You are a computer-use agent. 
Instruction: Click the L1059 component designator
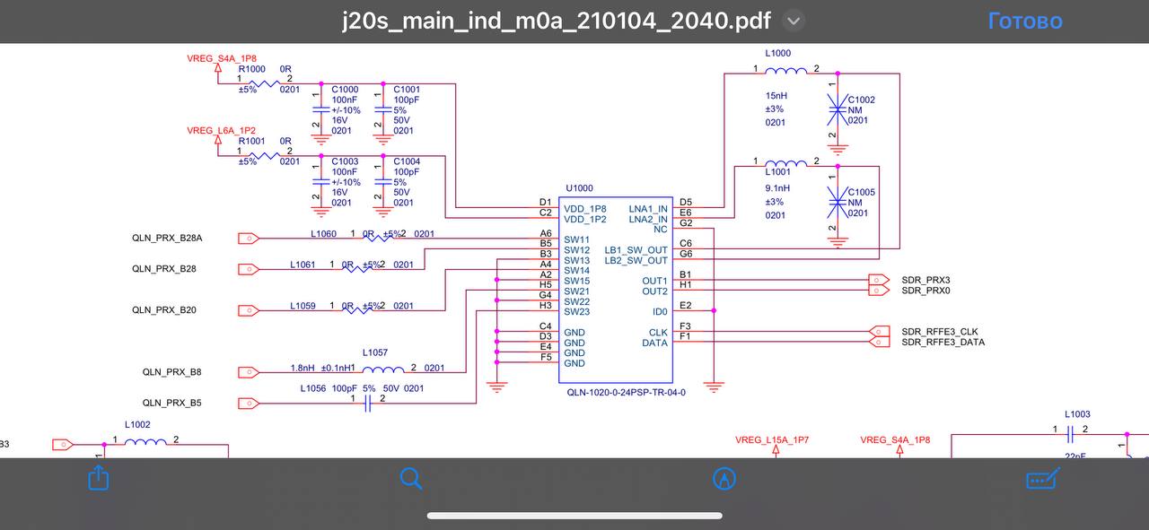(303, 307)
